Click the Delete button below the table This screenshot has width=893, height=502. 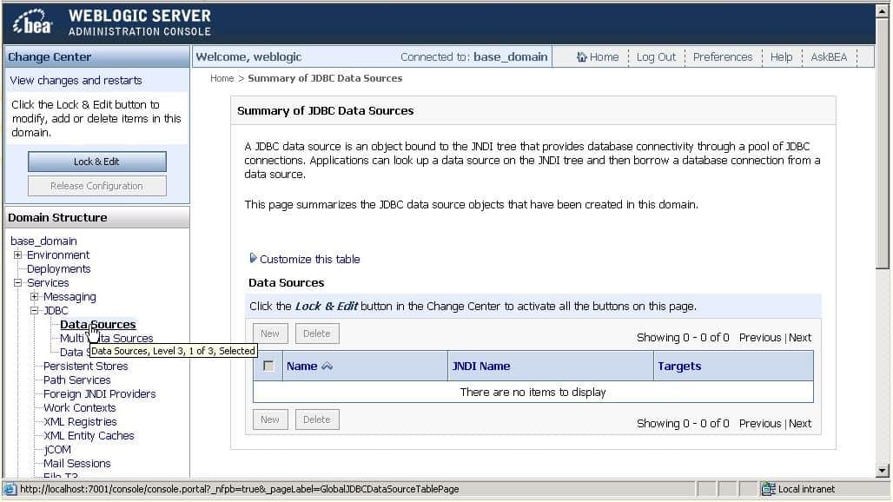[317, 419]
